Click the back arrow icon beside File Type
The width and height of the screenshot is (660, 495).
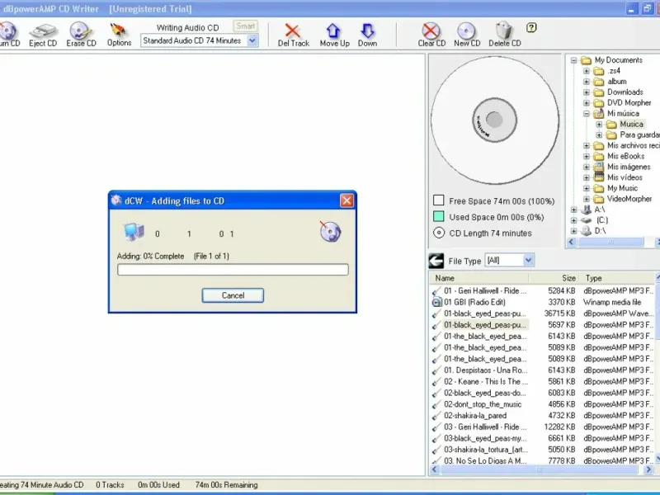click(x=436, y=261)
